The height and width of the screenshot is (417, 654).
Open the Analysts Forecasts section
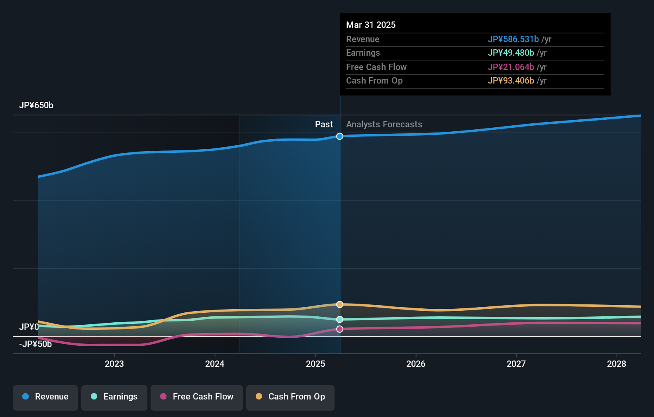pos(384,124)
